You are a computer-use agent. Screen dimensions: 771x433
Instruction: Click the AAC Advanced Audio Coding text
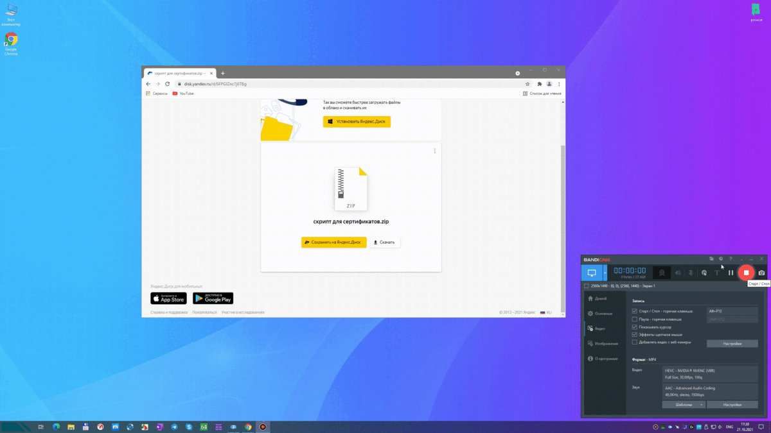coord(690,388)
